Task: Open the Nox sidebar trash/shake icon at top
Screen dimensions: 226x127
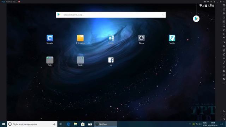Action: pos(224,5)
